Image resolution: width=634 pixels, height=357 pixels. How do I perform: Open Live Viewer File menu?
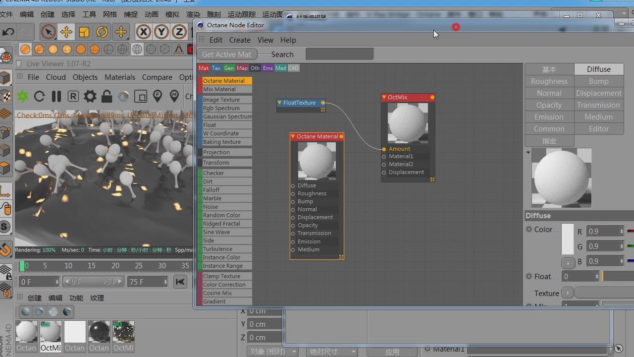pyautogui.click(x=33, y=77)
